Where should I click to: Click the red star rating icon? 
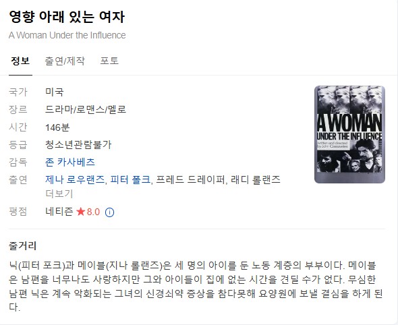81,211
